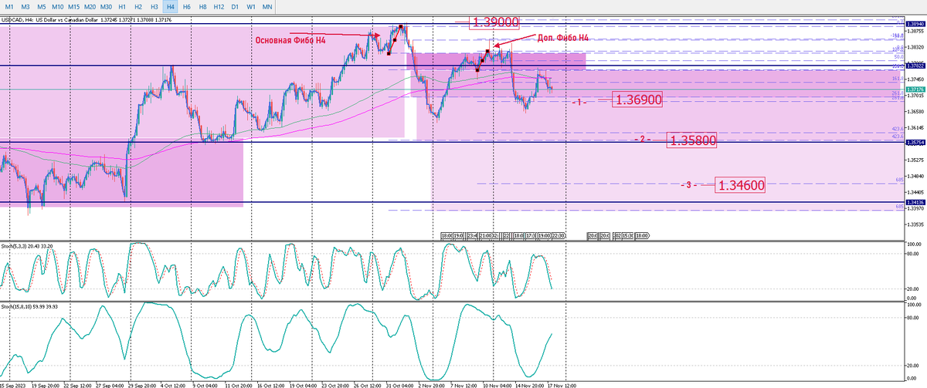Screen dimensions: 927x388
Task: Click the 'Доп. Фибо Н4' annotation
Action: [562, 38]
